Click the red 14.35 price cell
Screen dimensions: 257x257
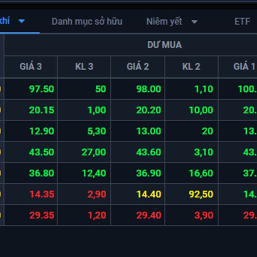[31, 194]
